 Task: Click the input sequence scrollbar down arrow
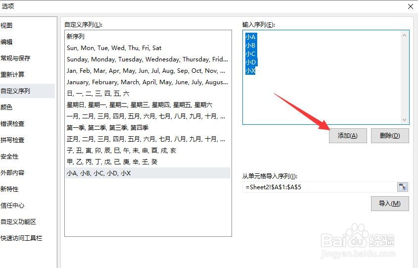(x=405, y=120)
